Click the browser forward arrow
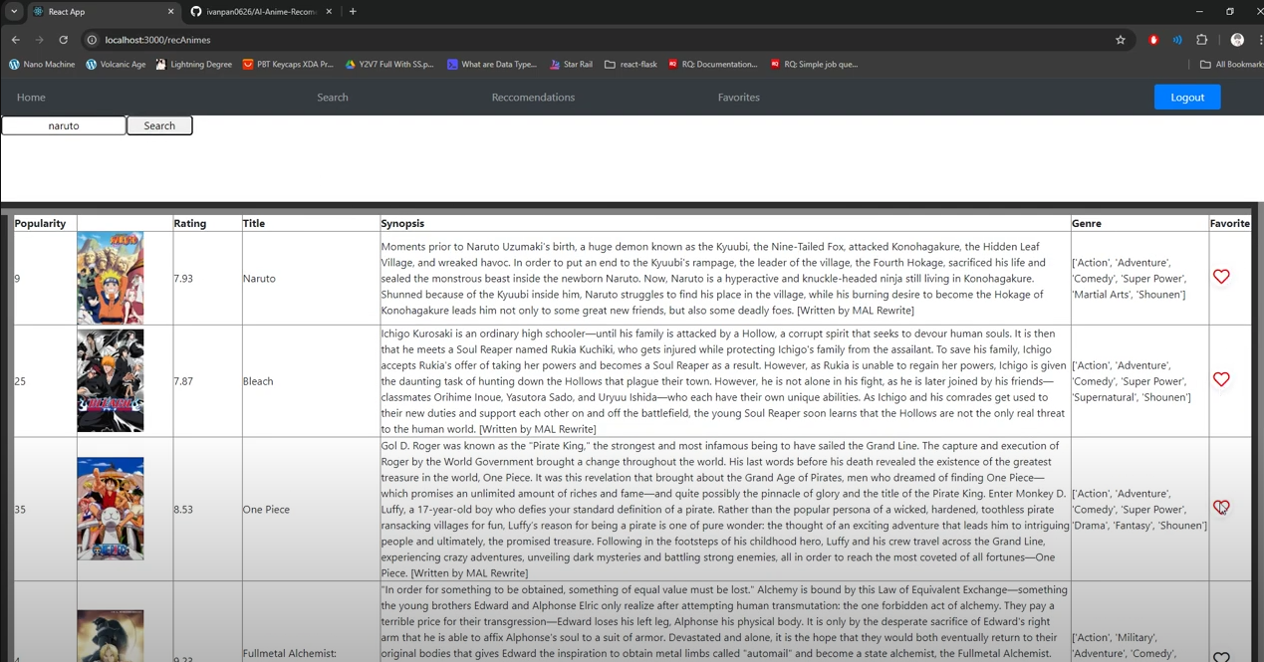1264x662 pixels. 39,40
